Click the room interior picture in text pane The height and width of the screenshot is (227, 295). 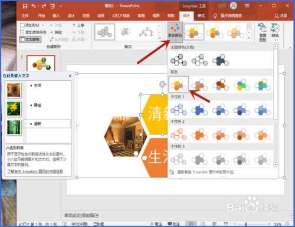click(14, 90)
